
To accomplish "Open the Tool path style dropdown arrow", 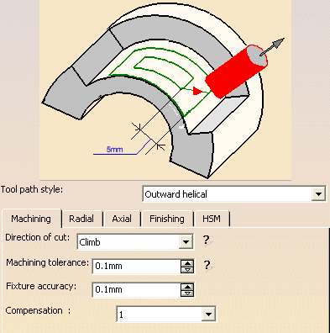I will click(x=318, y=194).
